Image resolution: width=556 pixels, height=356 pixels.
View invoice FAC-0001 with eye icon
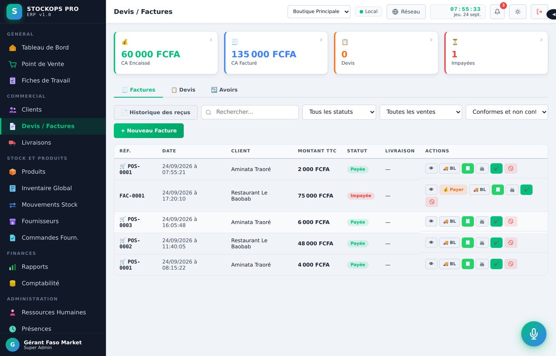click(431, 190)
